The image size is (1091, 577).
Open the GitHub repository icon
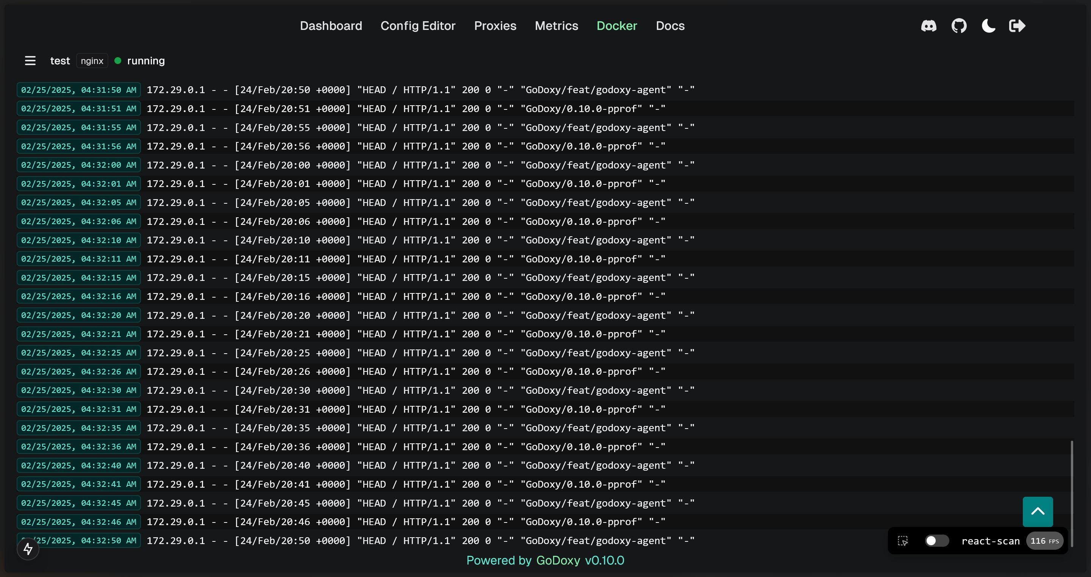(959, 26)
